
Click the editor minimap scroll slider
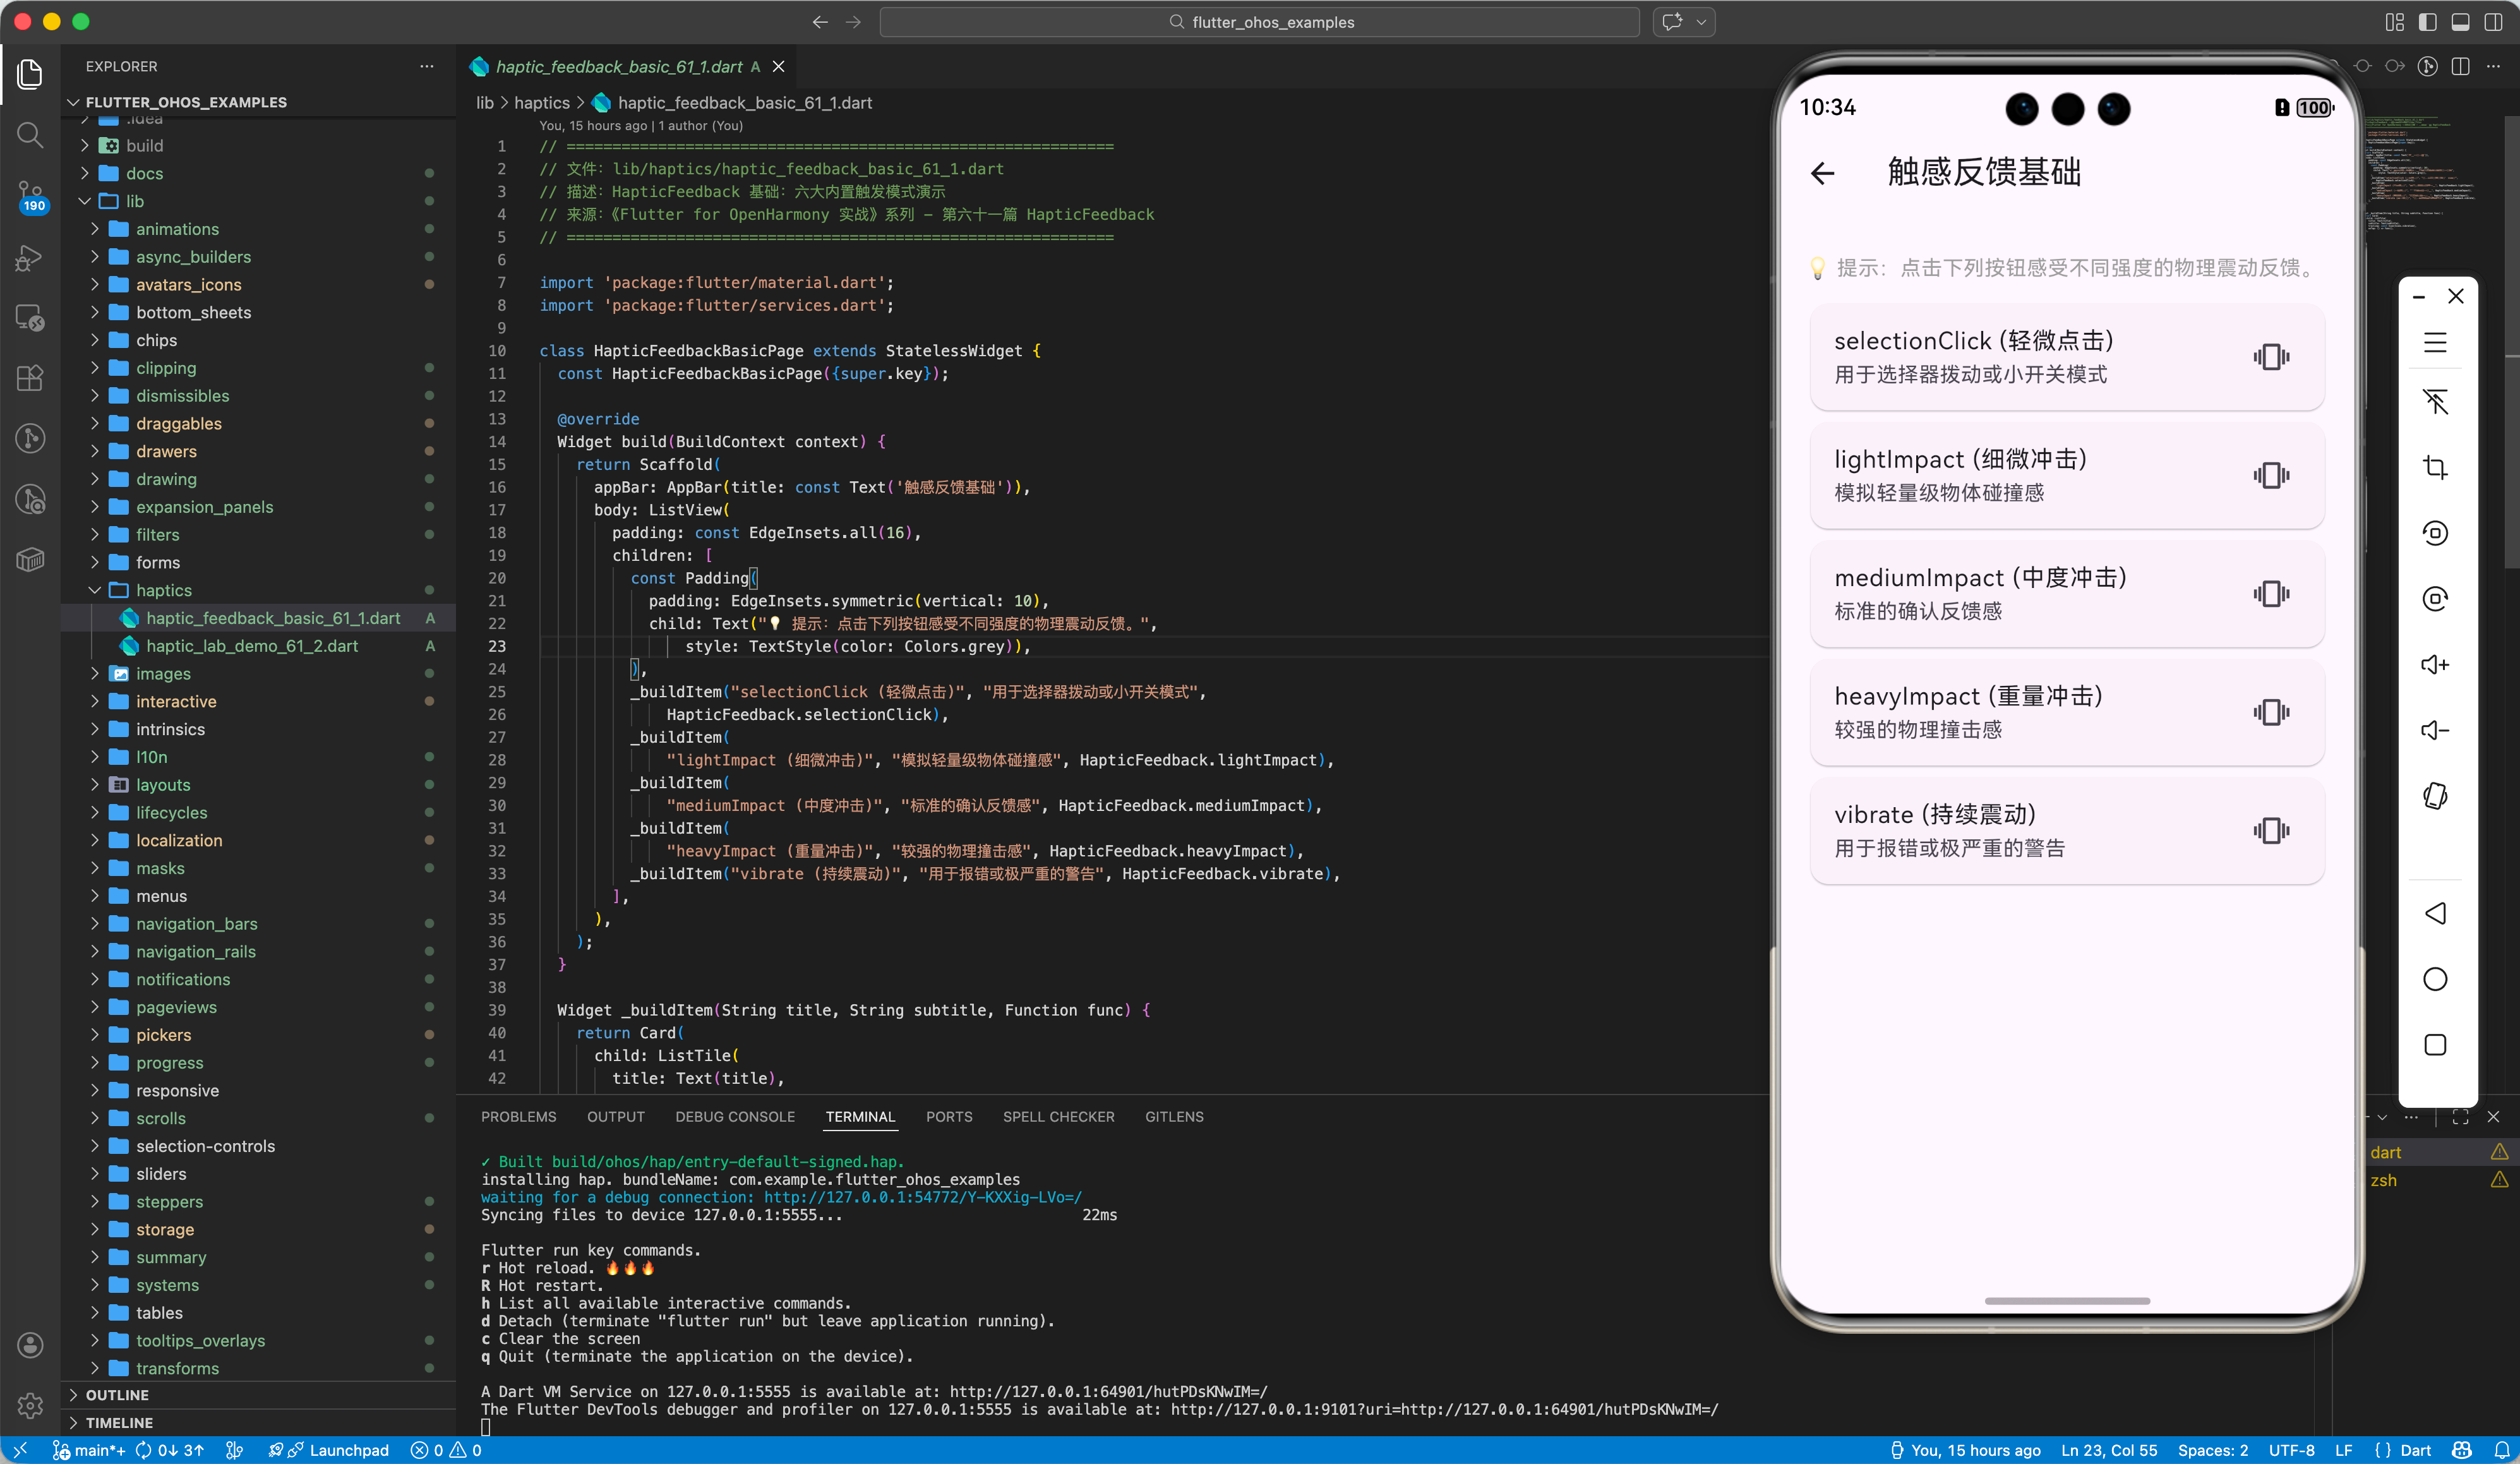2511,340
